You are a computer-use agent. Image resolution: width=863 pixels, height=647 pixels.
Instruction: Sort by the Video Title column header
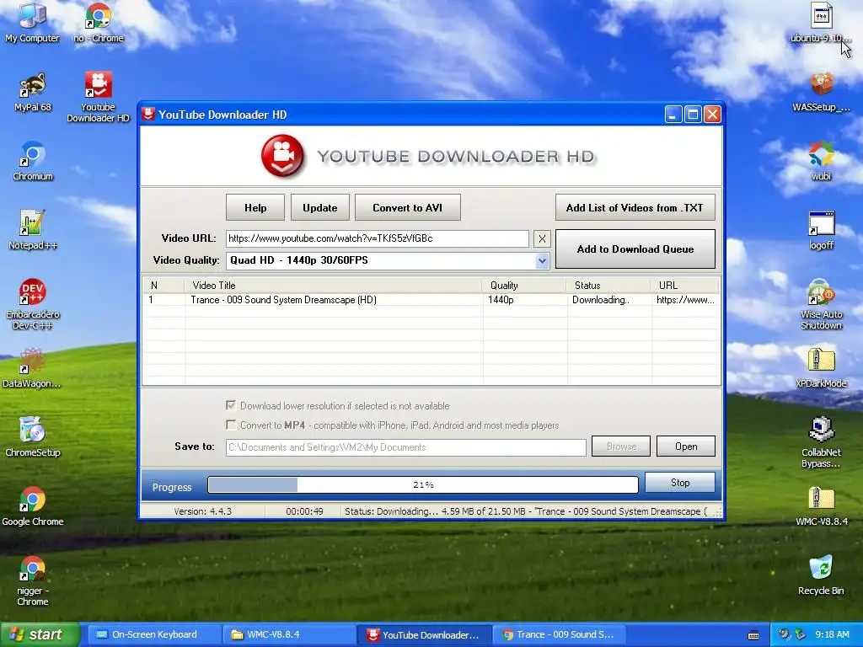[x=334, y=285]
